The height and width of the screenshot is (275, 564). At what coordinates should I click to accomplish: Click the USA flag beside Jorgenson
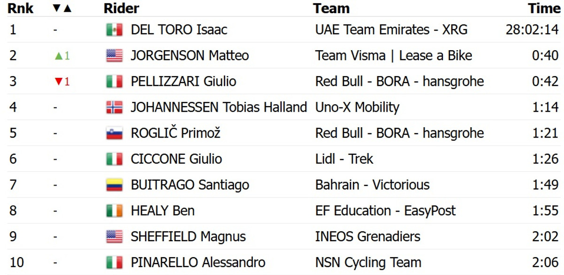(x=114, y=56)
